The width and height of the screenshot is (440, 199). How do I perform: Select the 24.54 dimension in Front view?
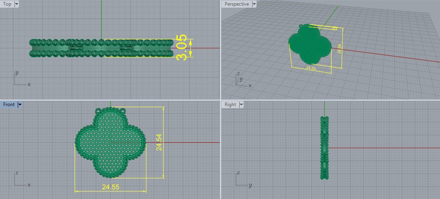159,142
